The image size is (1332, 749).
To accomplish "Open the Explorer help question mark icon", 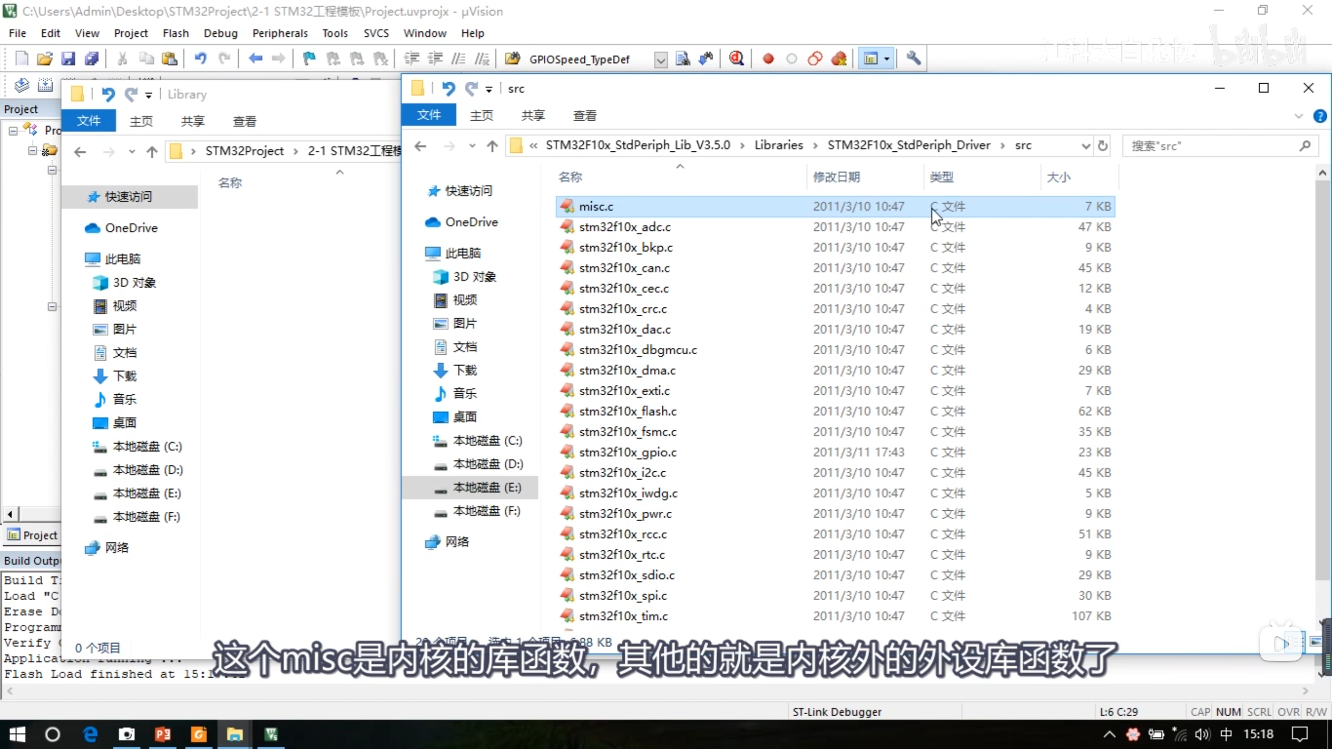I will click(x=1319, y=116).
